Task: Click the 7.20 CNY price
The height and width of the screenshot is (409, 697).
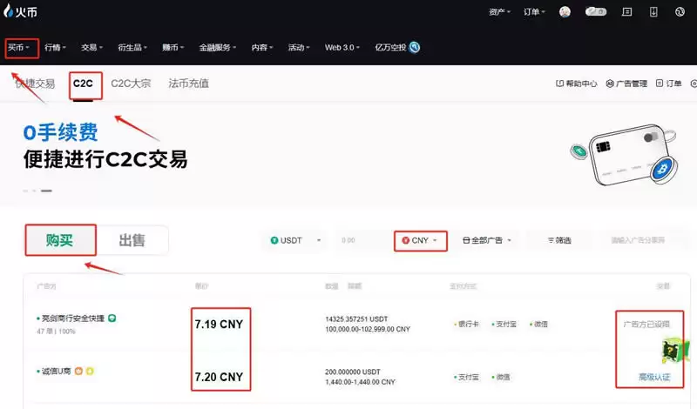Action: click(x=219, y=377)
